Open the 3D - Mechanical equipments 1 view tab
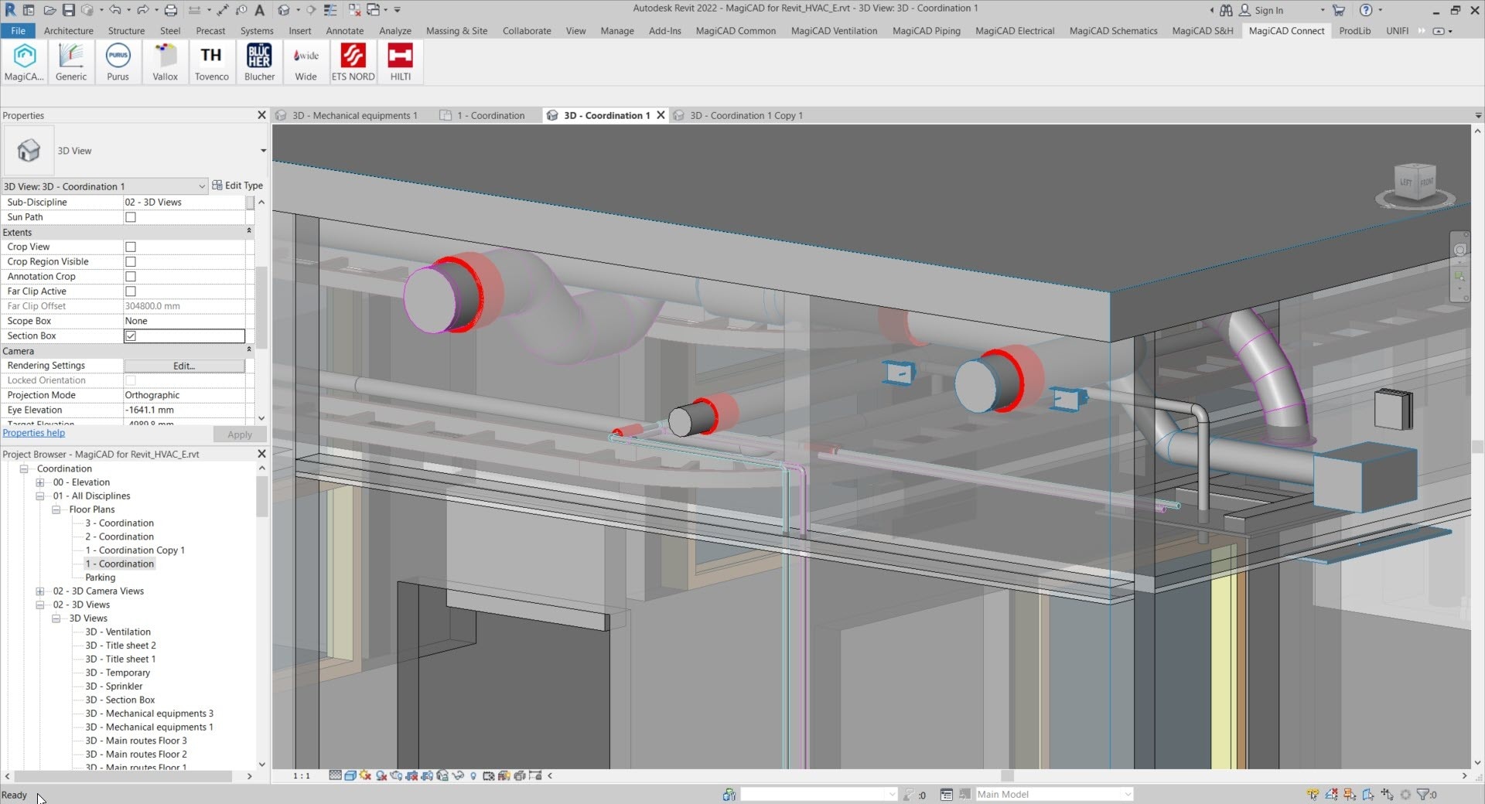This screenshot has width=1485, height=804. point(354,115)
